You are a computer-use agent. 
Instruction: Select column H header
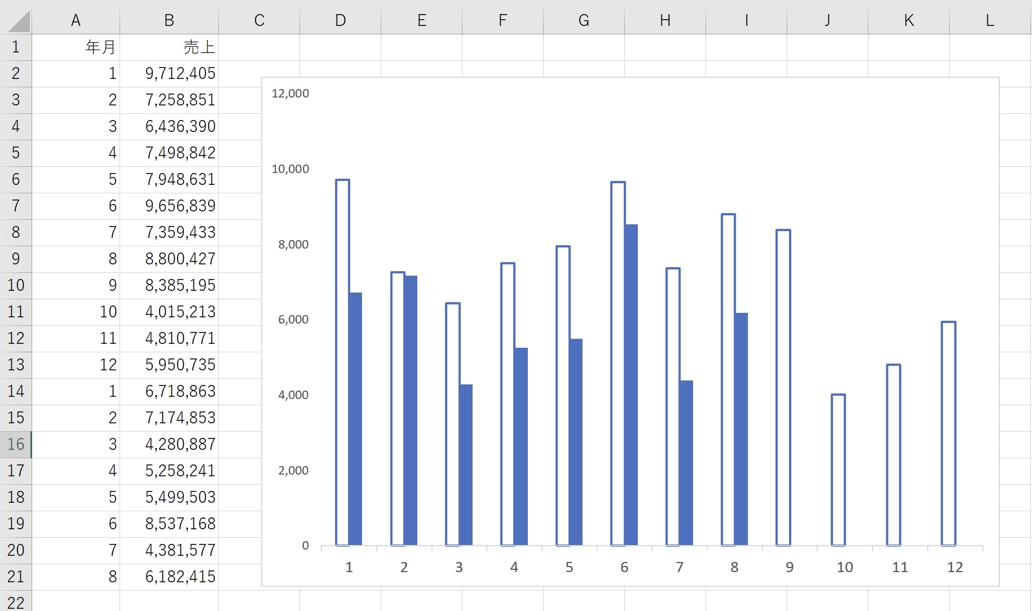point(665,20)
